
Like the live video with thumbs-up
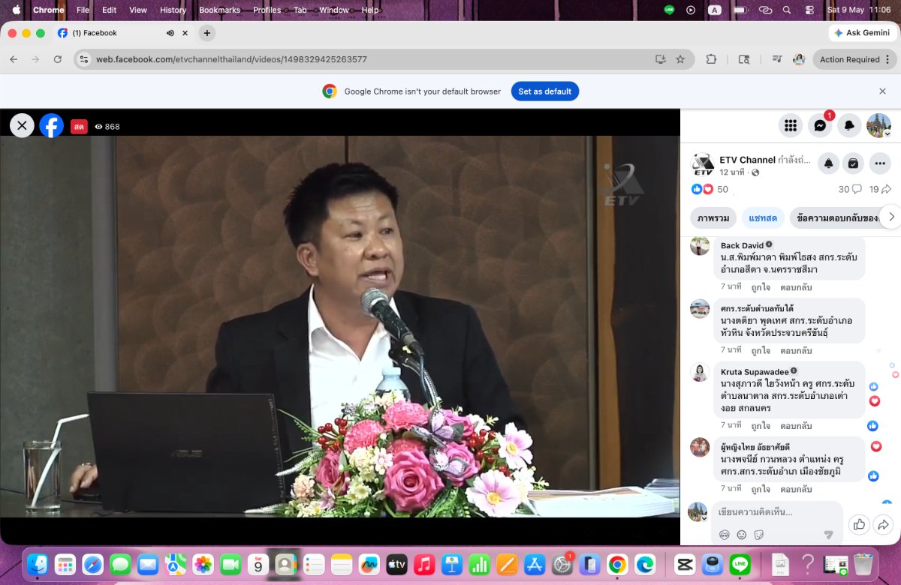tap(859, 524)
